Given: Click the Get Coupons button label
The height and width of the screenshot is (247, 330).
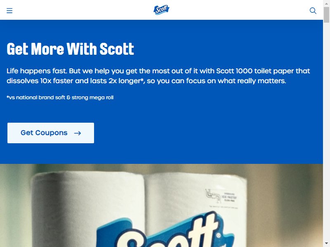Looking at the screenshot, I should pyautogui.click(x=44, y=133).
